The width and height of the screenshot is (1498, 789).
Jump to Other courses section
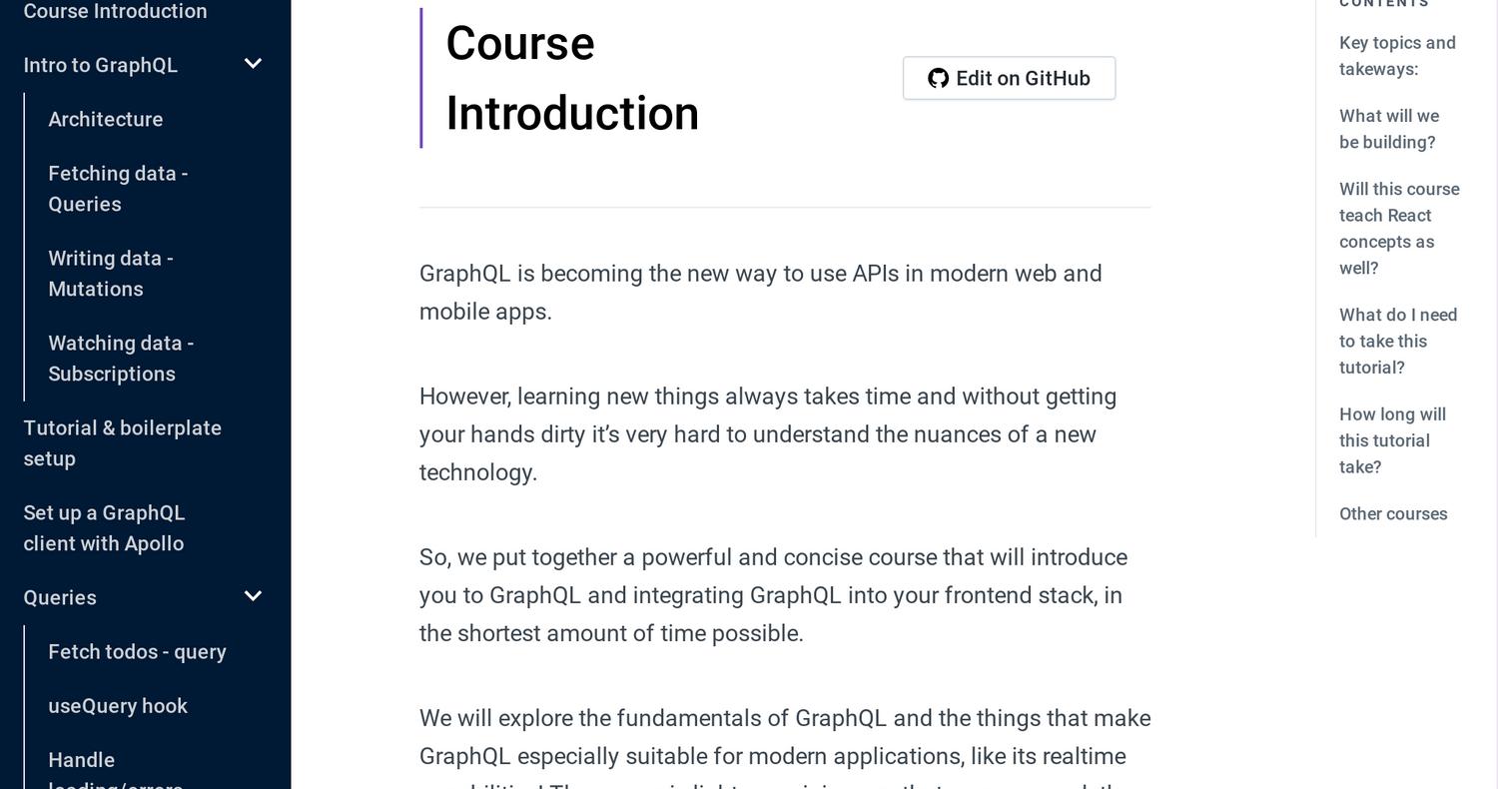[x=1392, y=513]
